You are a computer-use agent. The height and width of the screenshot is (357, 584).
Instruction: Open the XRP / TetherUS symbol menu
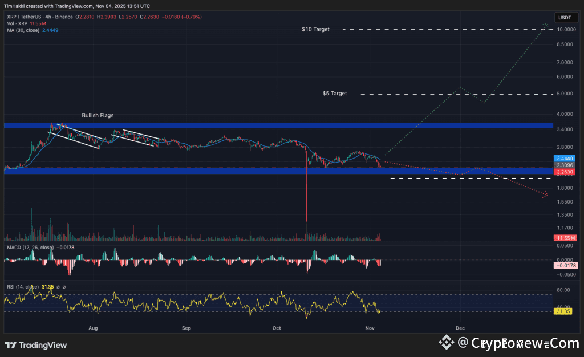[26, 17]
